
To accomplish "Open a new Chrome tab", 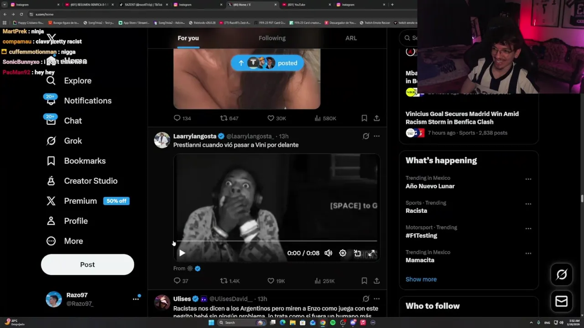I will 392,5.
